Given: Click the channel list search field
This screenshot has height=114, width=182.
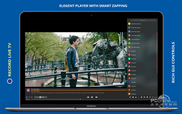Looking at the screenshot, I should (144, 20).
